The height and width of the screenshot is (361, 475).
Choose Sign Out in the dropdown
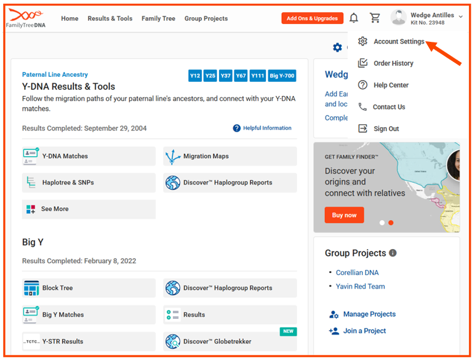click(x=386, y=129)
